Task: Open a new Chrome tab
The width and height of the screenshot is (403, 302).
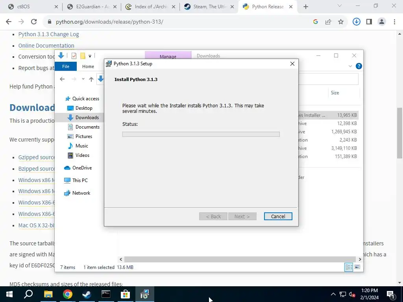Action: pyautogui.click(x=305, y=7)
